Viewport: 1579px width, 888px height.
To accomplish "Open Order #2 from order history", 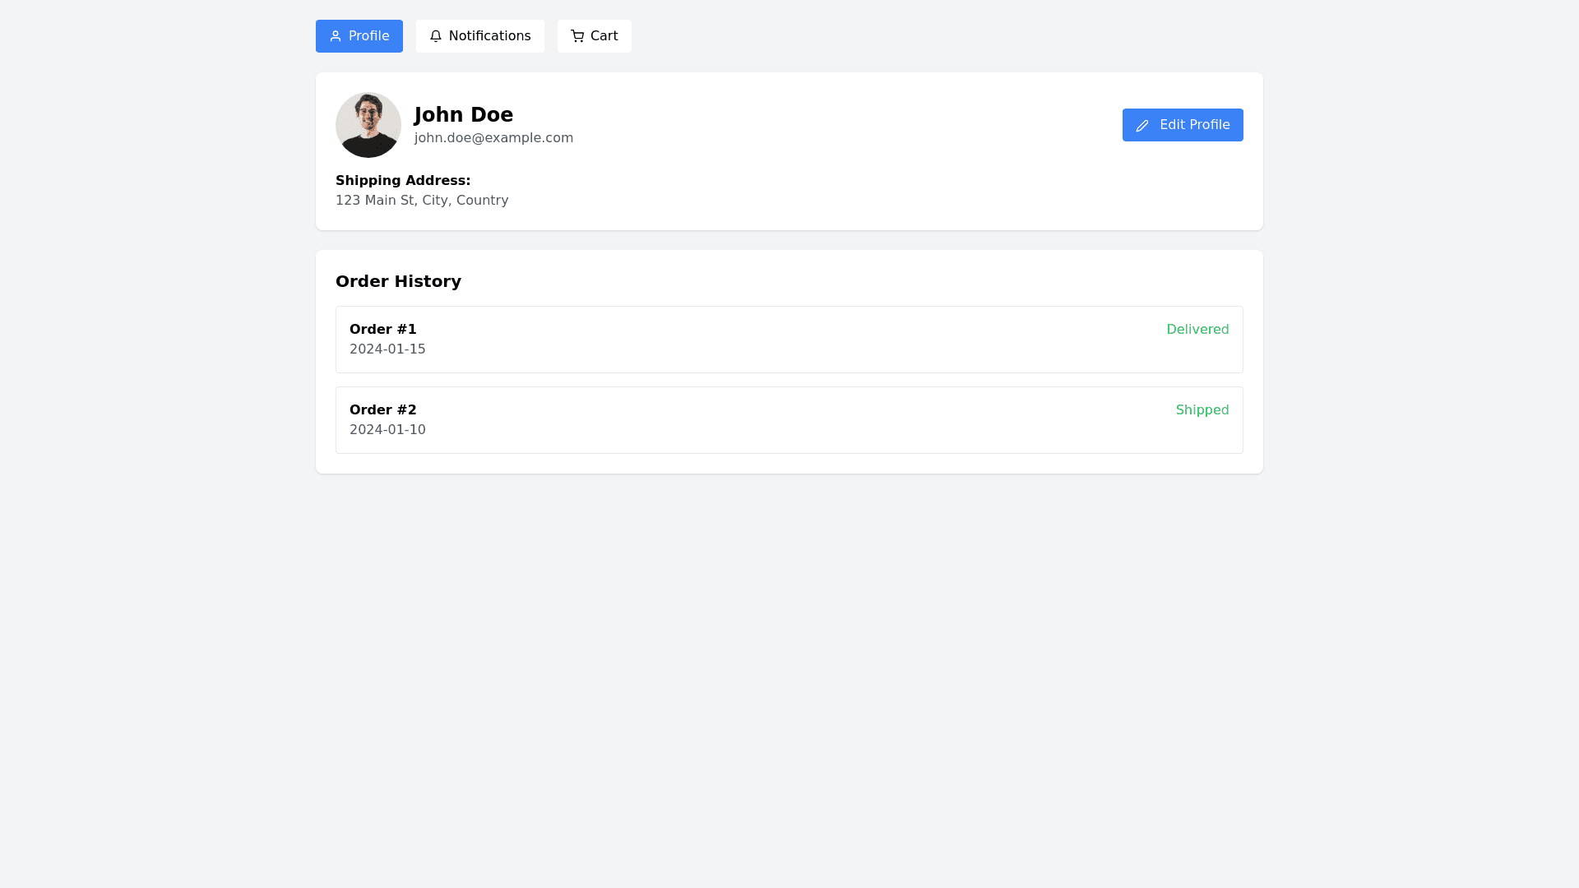I will [x=383, y=410].
